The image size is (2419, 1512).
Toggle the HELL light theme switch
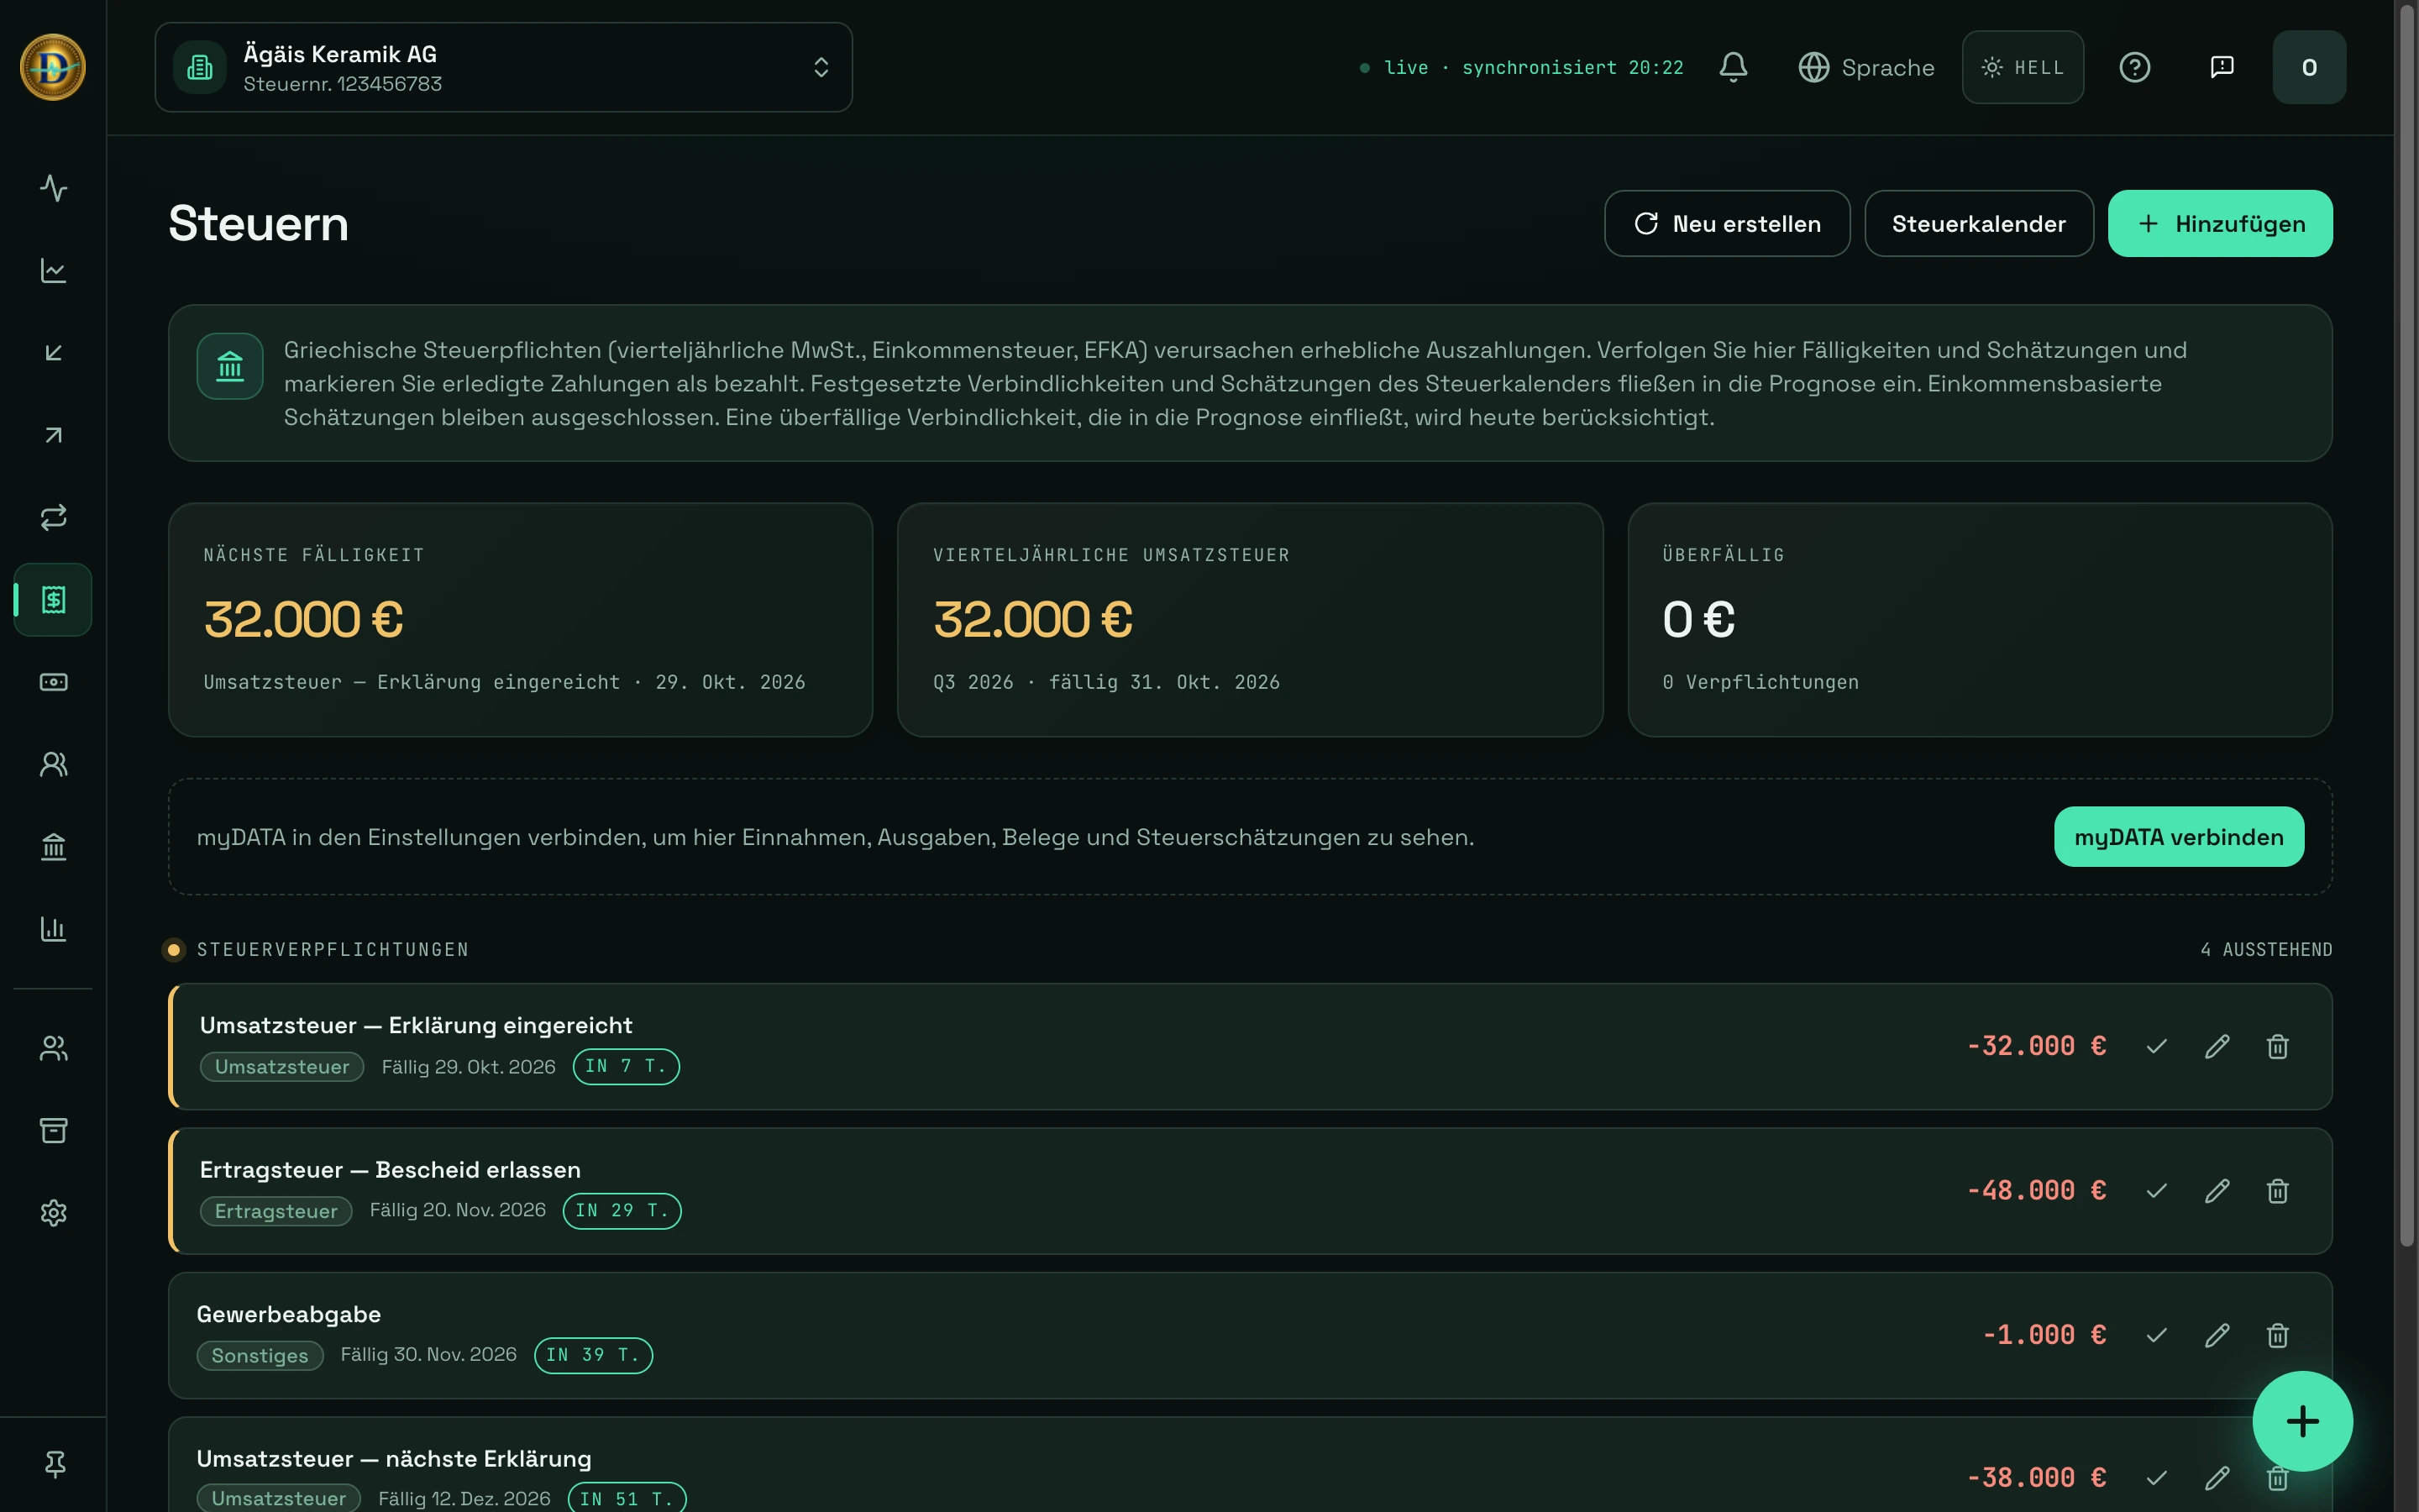pos(2023,67)
